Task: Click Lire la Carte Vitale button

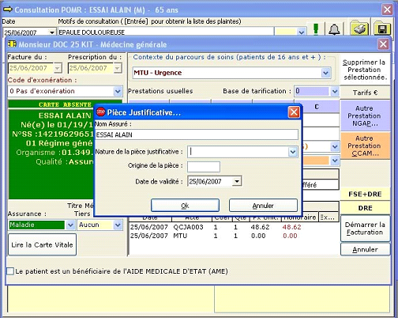Action: [42, 244]
